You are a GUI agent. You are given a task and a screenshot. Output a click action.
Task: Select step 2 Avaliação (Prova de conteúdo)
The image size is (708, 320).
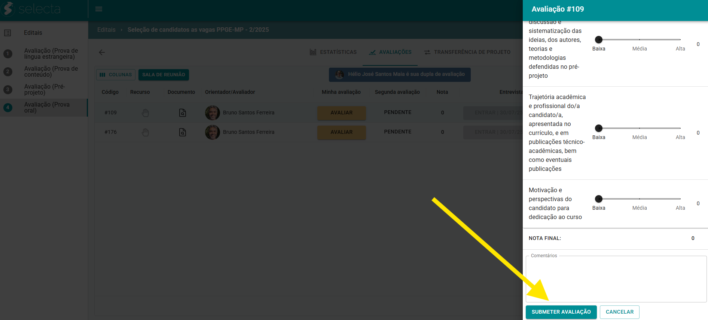[44, 72]
